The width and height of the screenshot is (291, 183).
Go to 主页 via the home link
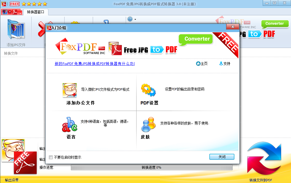click(x=202, y=64)
